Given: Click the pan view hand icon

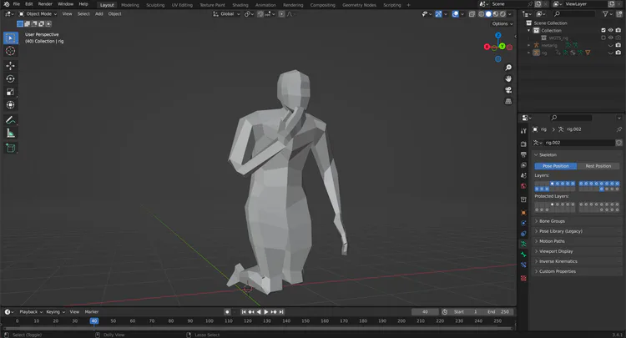Looking at the screenshot, I should (x=508, y=78).
